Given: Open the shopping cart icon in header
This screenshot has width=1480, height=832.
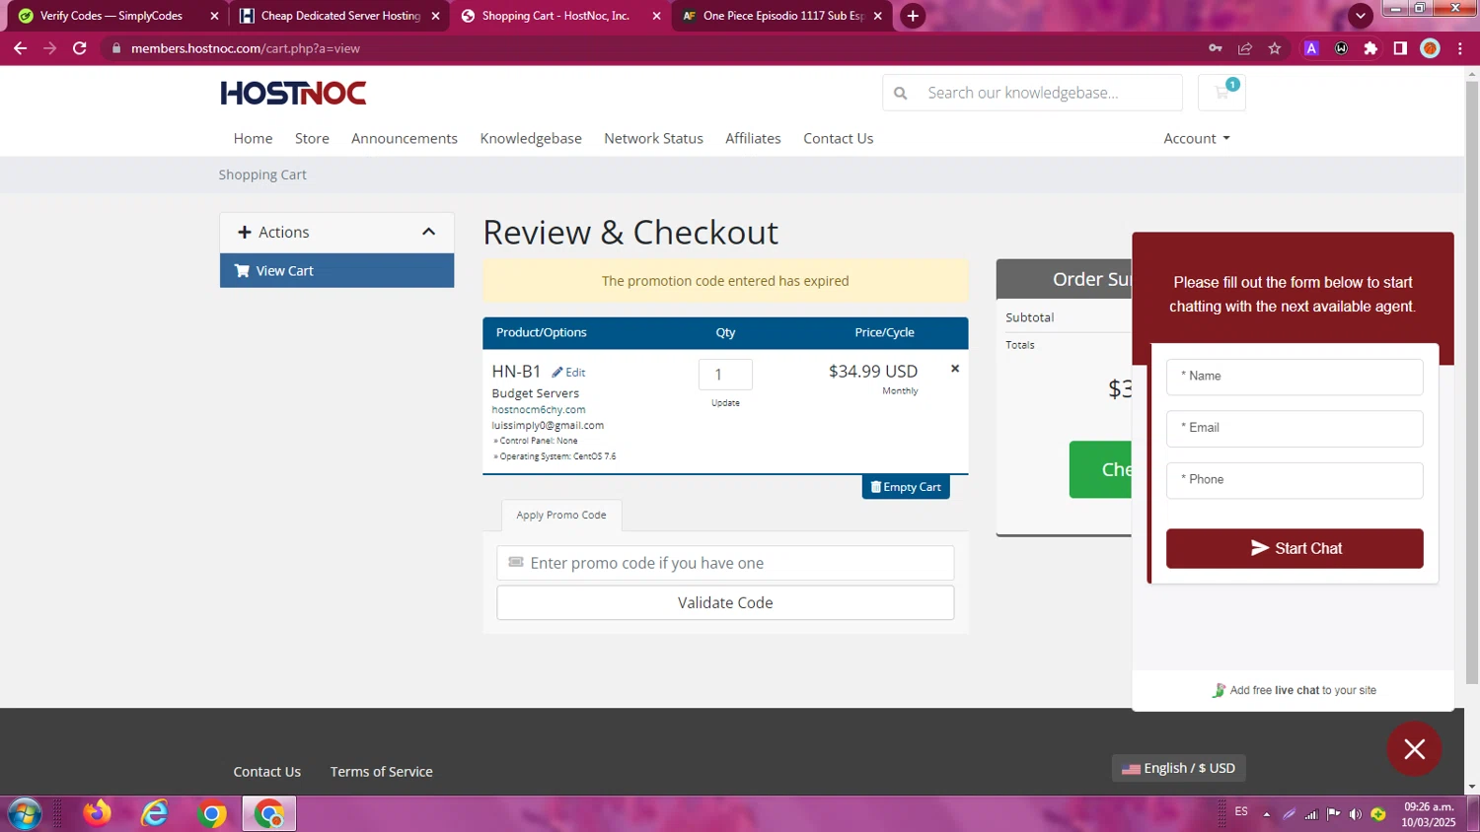Looking at the screenshot, I should (1221, 93).
